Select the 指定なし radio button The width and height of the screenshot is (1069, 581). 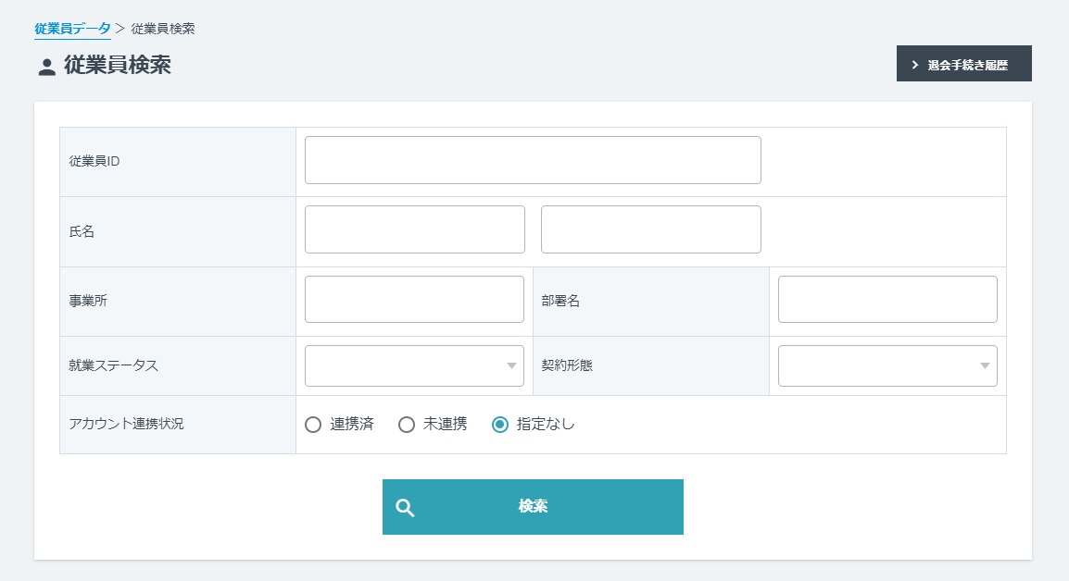[x=500, y=425]
